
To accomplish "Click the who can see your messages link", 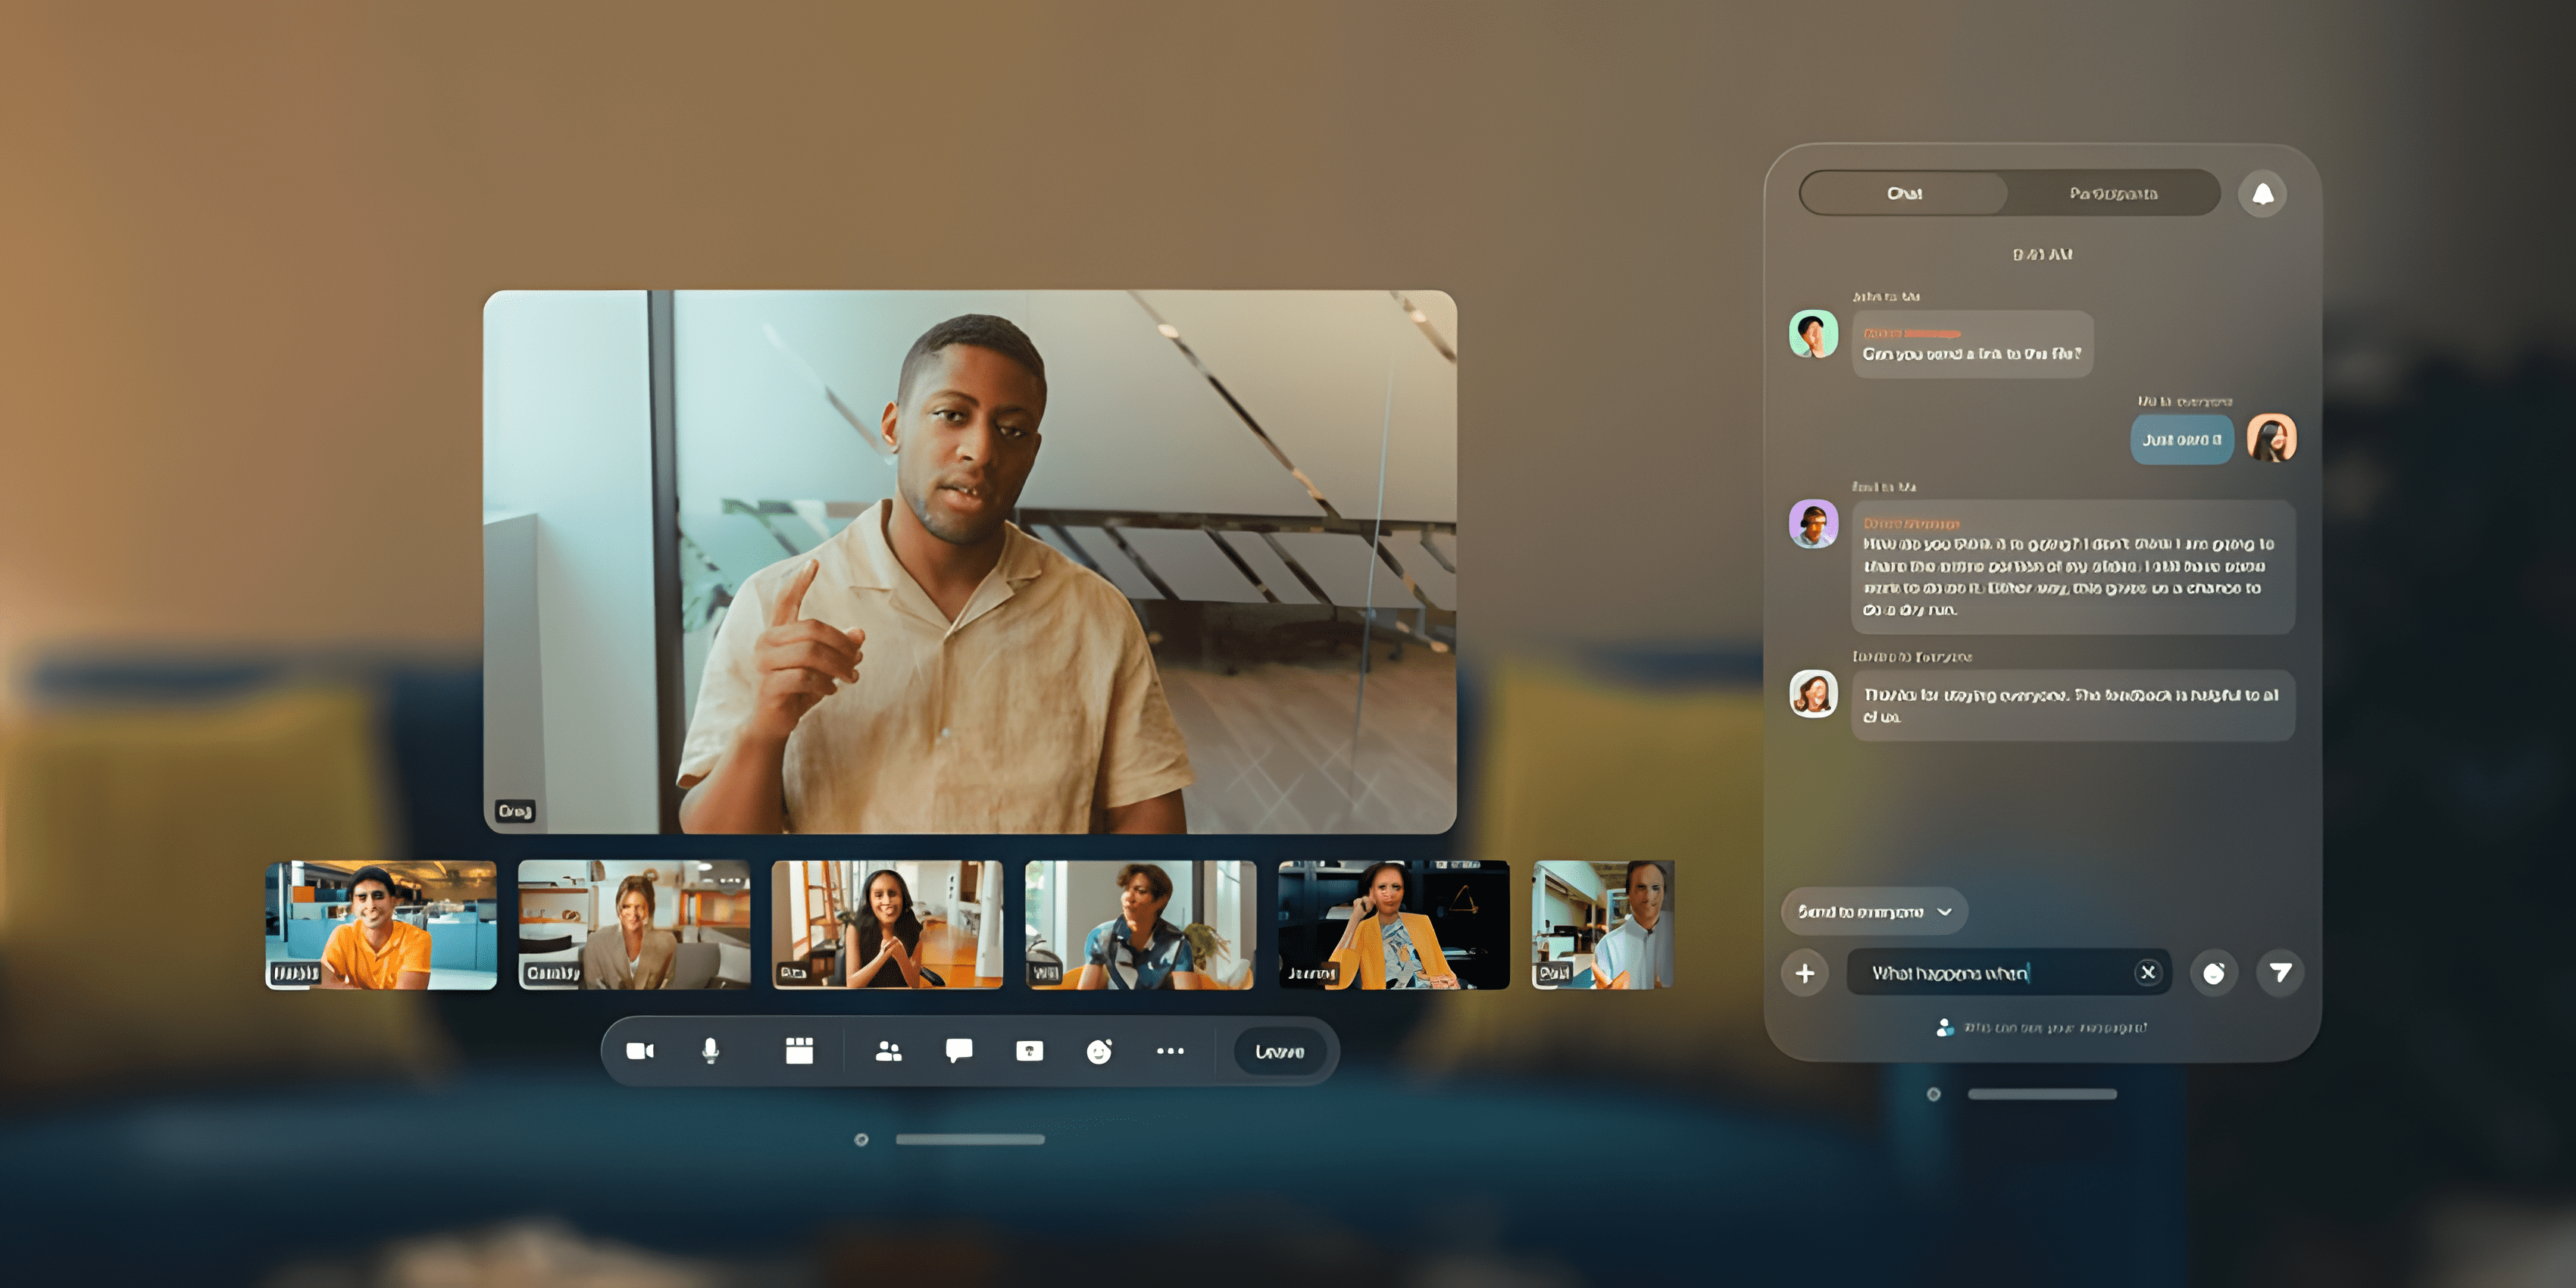I will pos(2054,1028).
